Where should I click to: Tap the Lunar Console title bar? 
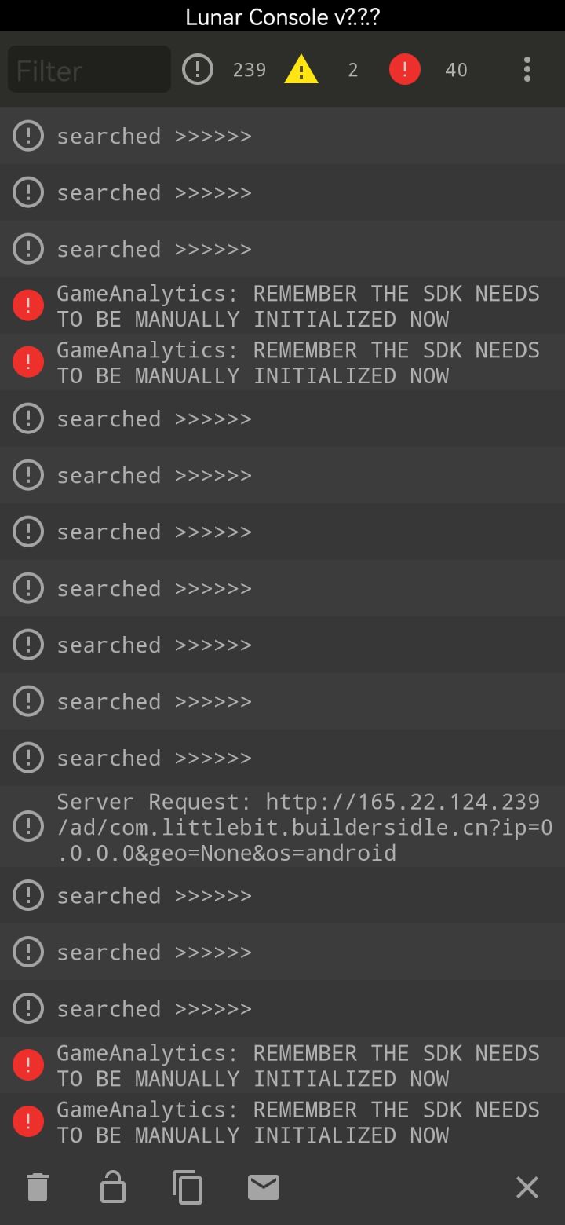click(282, 16)
